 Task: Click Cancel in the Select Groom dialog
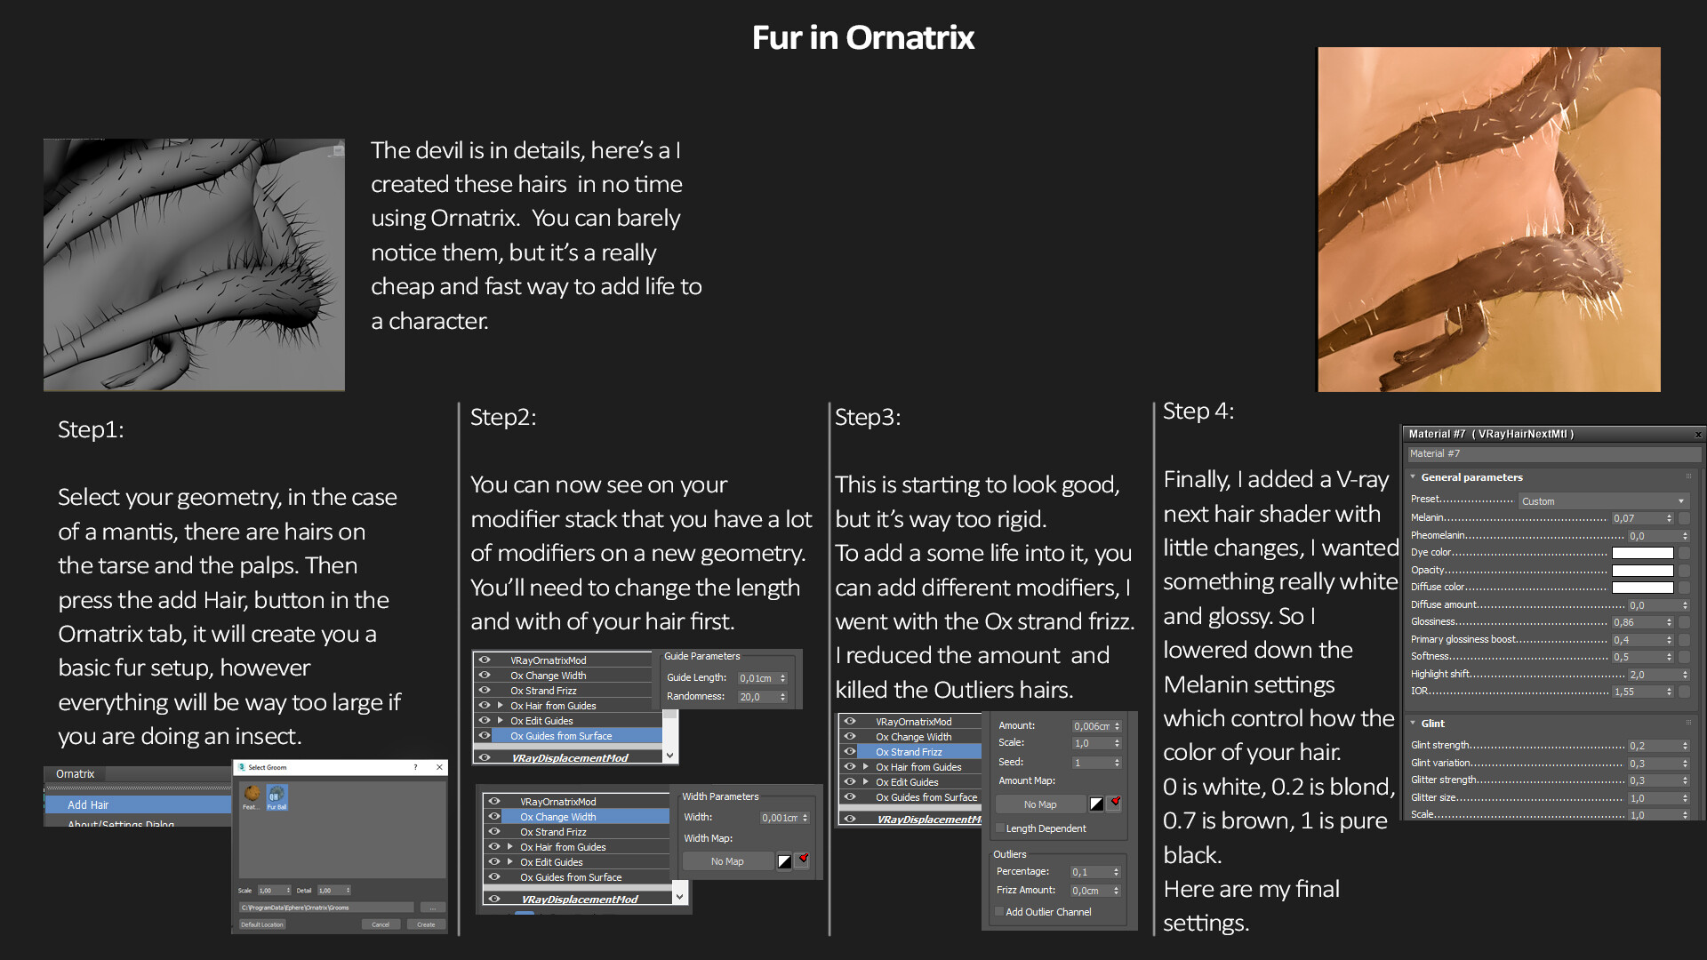click(x=381, y=924)
